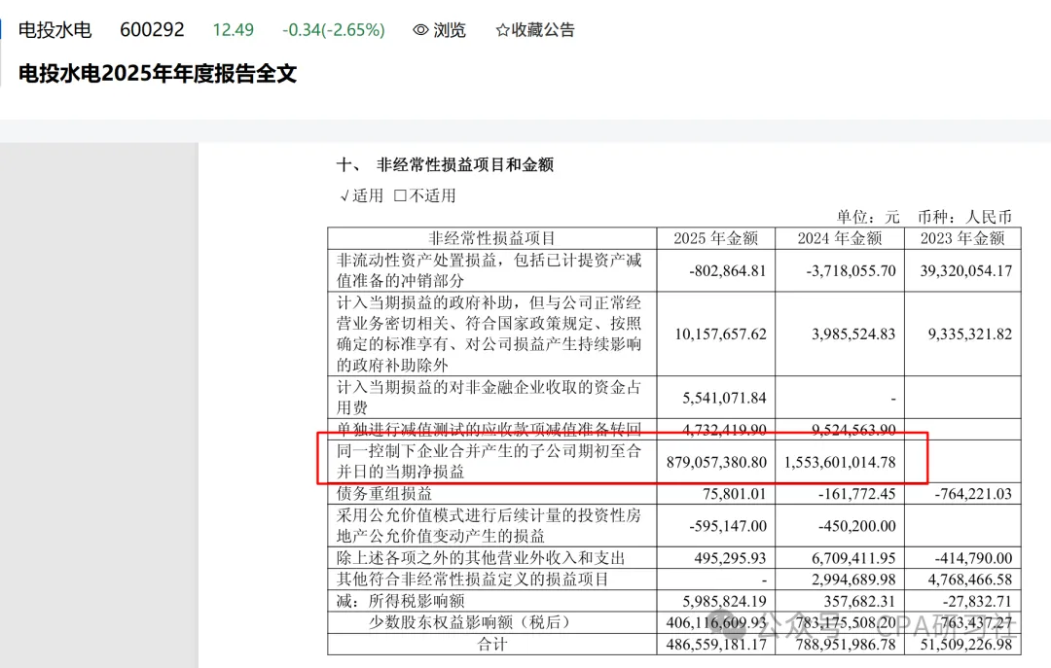The width and height of the screenshot is (1051, 668).
Task: Click the value 5,985,824.19
Action: 725,601
